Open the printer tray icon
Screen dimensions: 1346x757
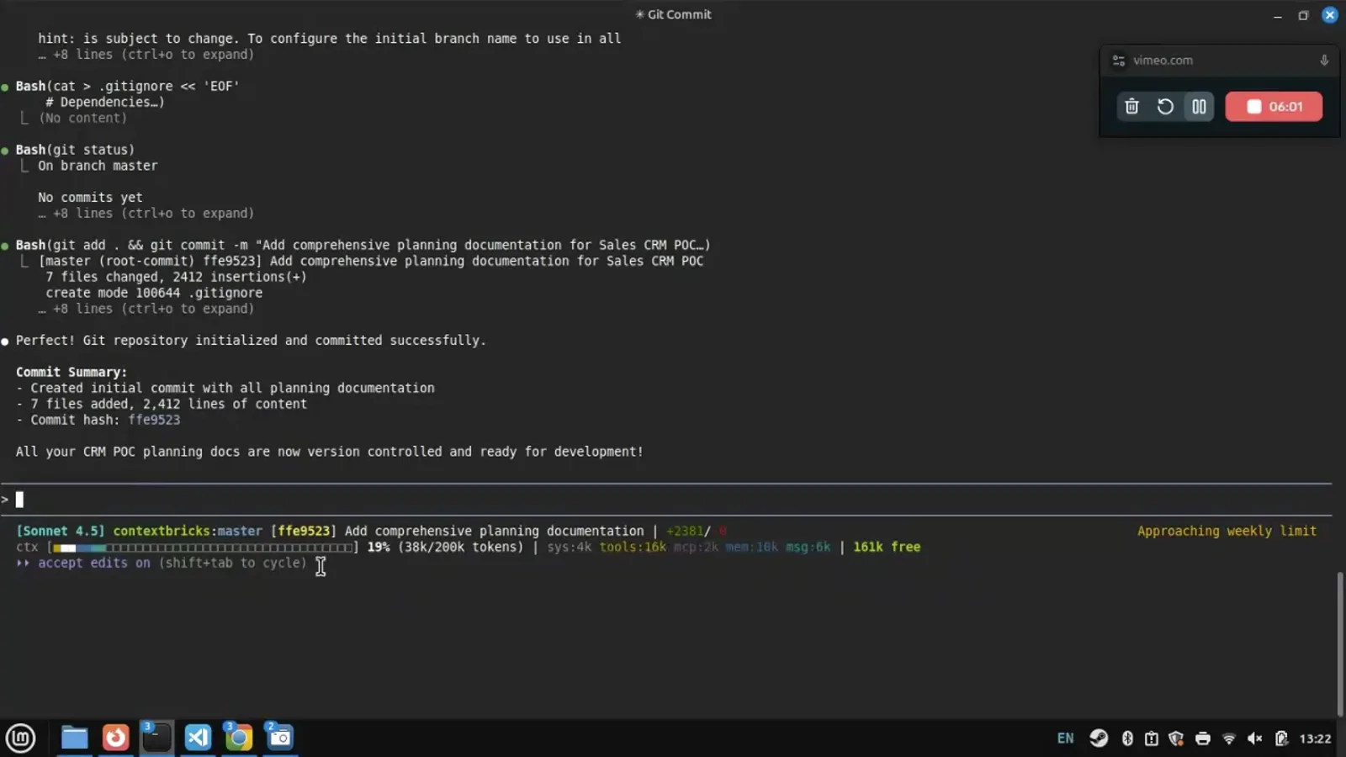pyautogui.click(x=1203, y=738)
